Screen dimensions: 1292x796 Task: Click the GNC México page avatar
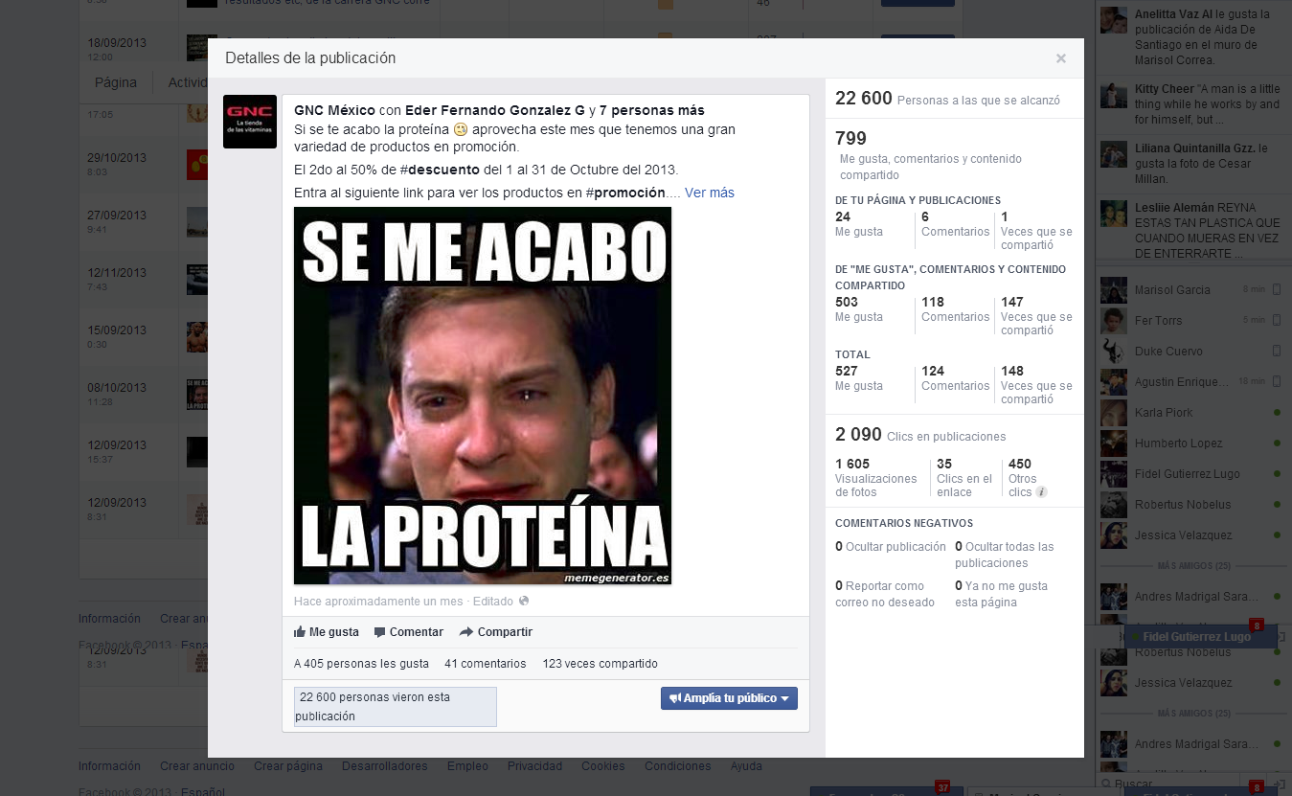point(250,122)
